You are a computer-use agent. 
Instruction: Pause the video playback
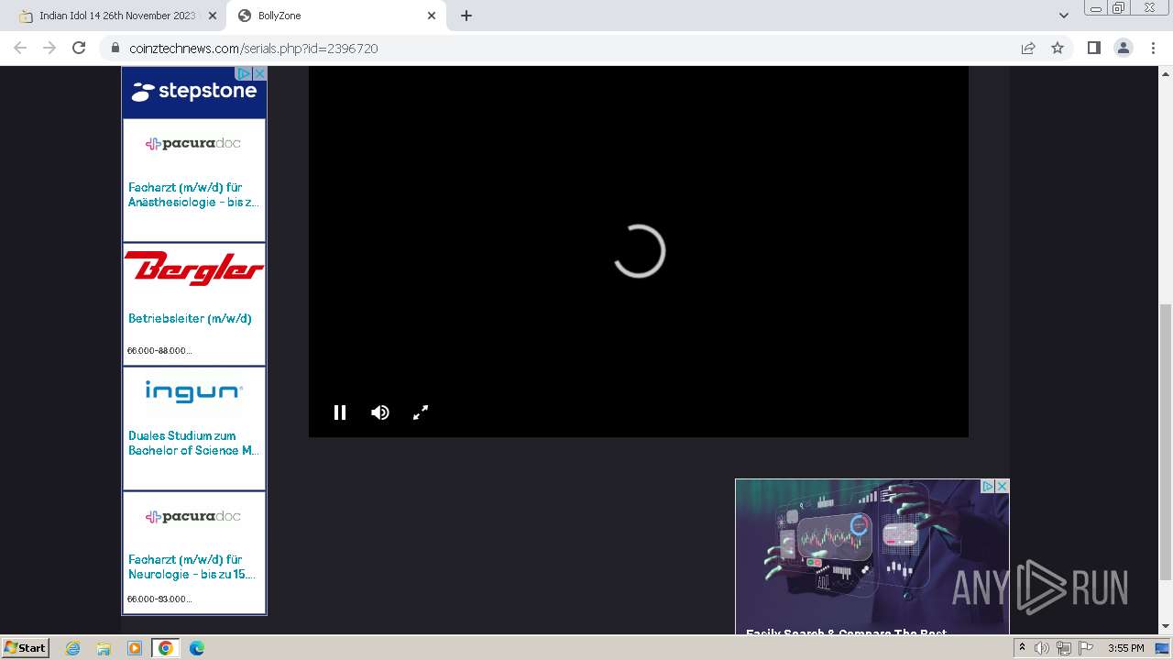[340, 412]
